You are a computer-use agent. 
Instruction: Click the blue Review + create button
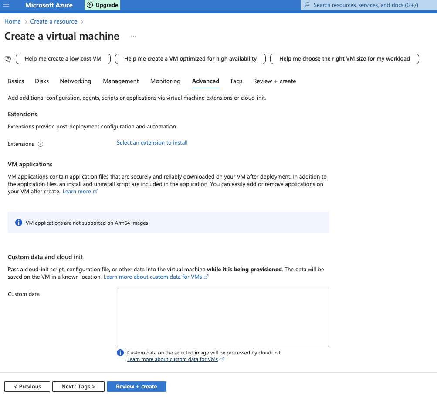coord(136,387)
